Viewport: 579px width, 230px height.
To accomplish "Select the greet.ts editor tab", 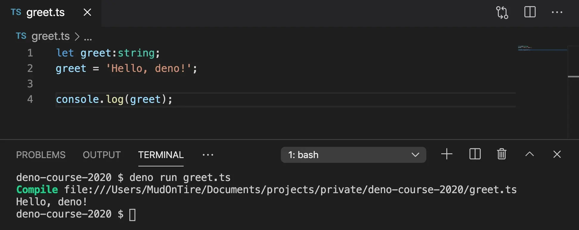I will [x=45, y=12].
